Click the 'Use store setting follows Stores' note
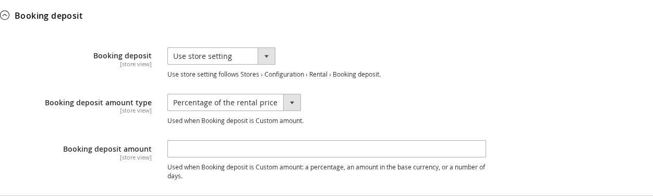Viewport: 653px width, 196px height. (274, 75)
